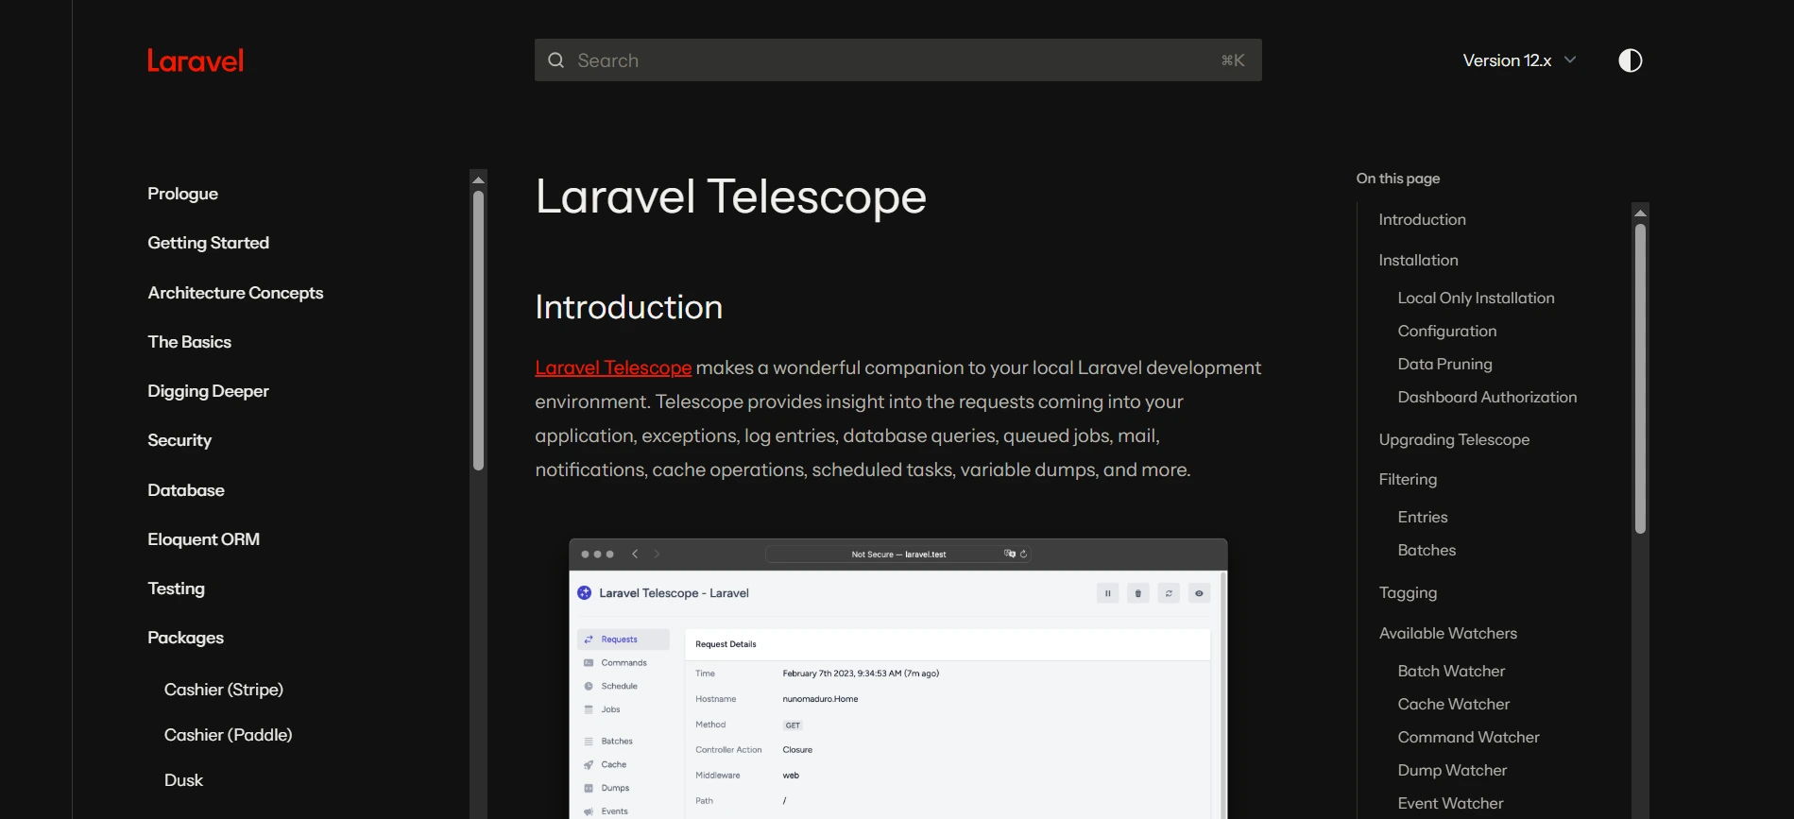
Task: Click the left sidebar scroll-up arrow
Action: point(478,179)
